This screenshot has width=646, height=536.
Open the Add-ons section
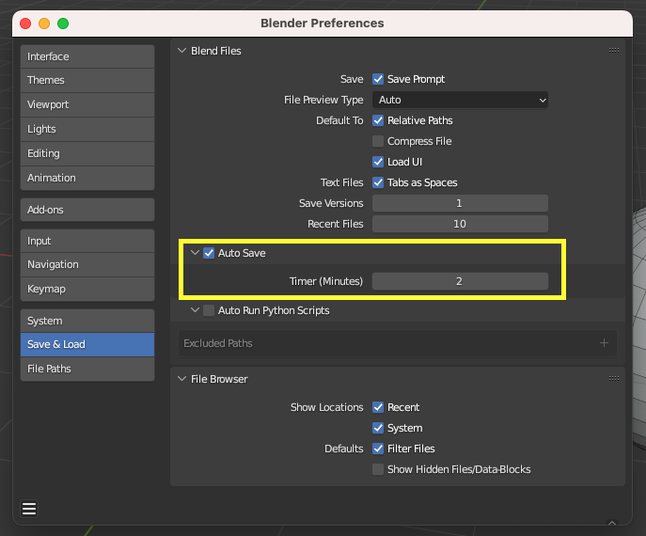coord(87,210)
